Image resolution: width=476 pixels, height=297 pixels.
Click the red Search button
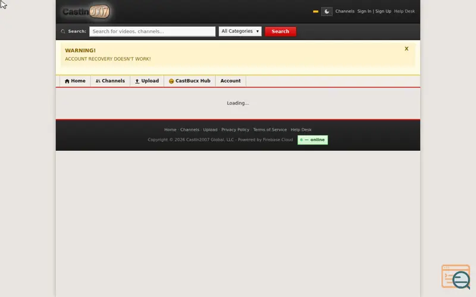tap(280, 31)
